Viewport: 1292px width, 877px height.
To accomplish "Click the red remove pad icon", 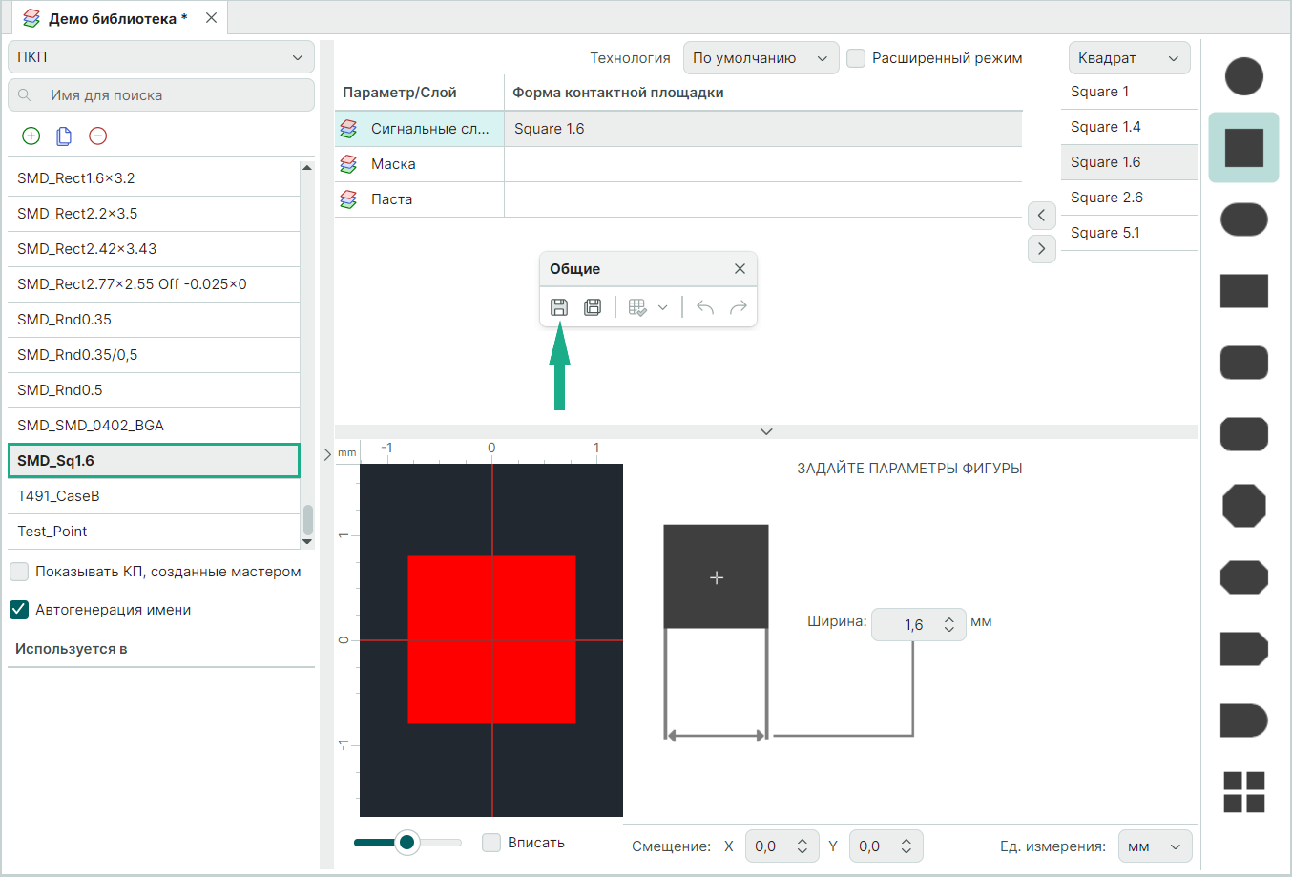I will (97, 136).
